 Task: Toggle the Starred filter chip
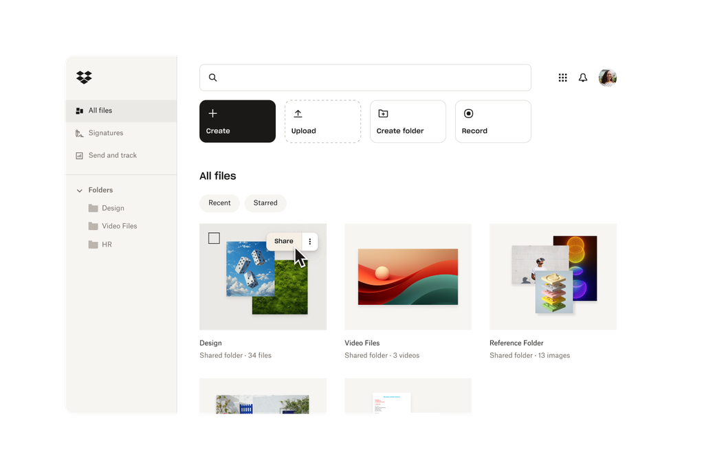265,203
